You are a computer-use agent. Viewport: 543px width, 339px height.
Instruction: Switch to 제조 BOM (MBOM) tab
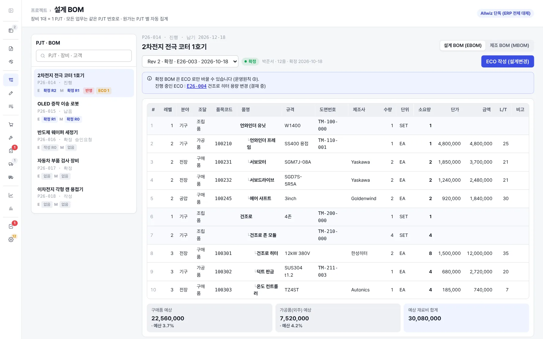(x=509, y=46)
